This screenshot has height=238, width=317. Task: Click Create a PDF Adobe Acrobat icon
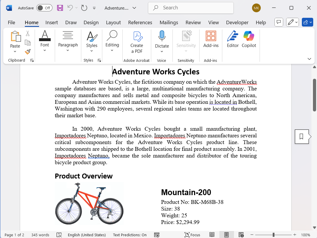137,42
